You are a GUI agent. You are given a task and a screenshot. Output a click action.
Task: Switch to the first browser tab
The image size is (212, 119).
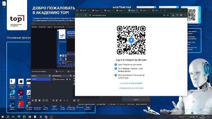click(x=85, y=10)
